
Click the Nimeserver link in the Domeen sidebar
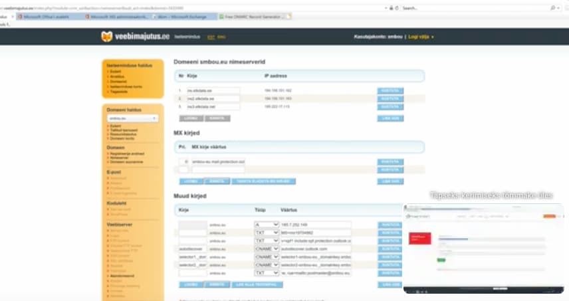coord(121,157)
